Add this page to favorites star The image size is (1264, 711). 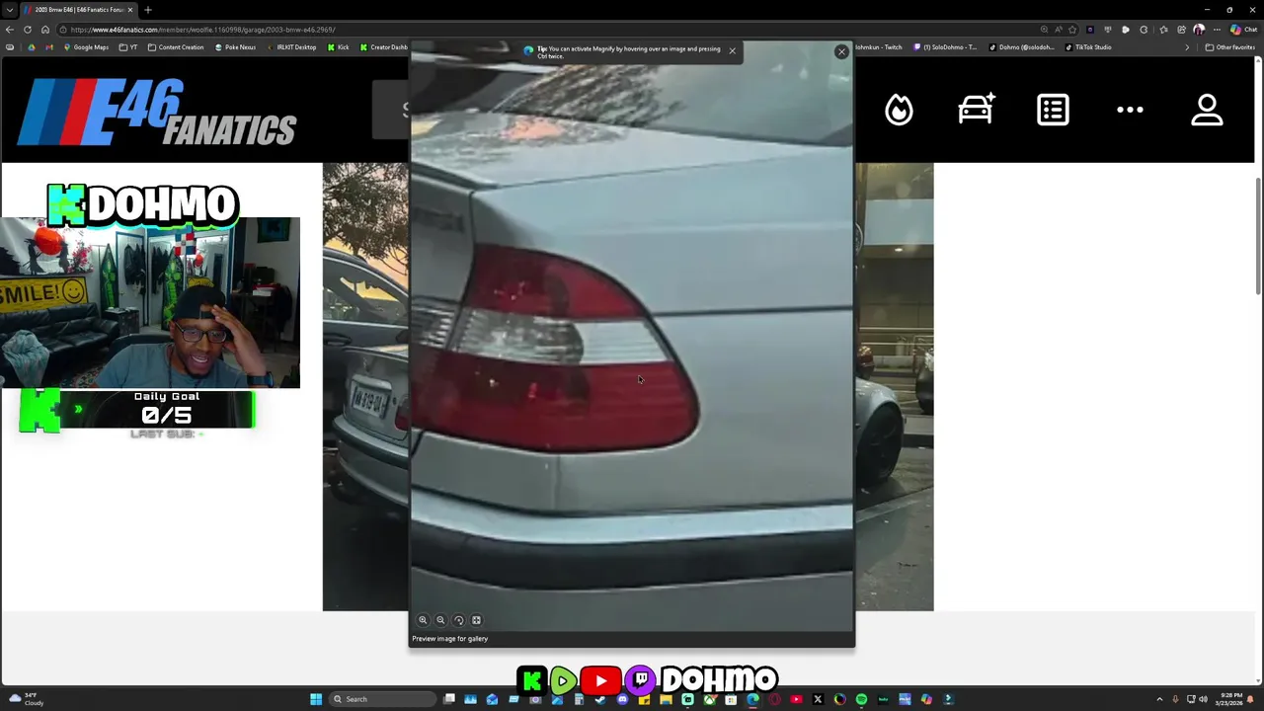[x=1072, y=30]
